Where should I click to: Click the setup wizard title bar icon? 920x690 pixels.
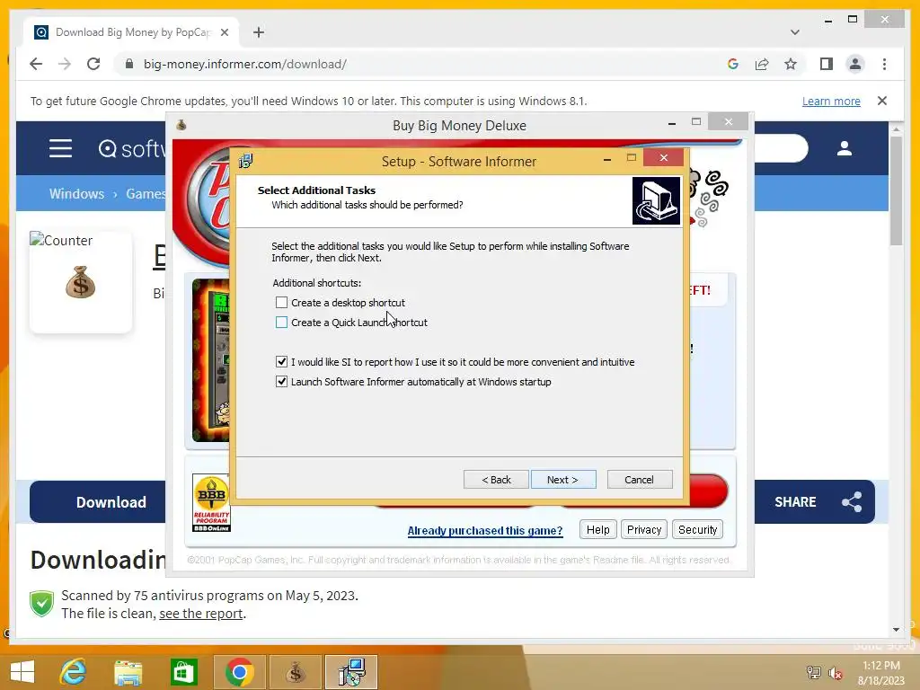pos(245,161)
